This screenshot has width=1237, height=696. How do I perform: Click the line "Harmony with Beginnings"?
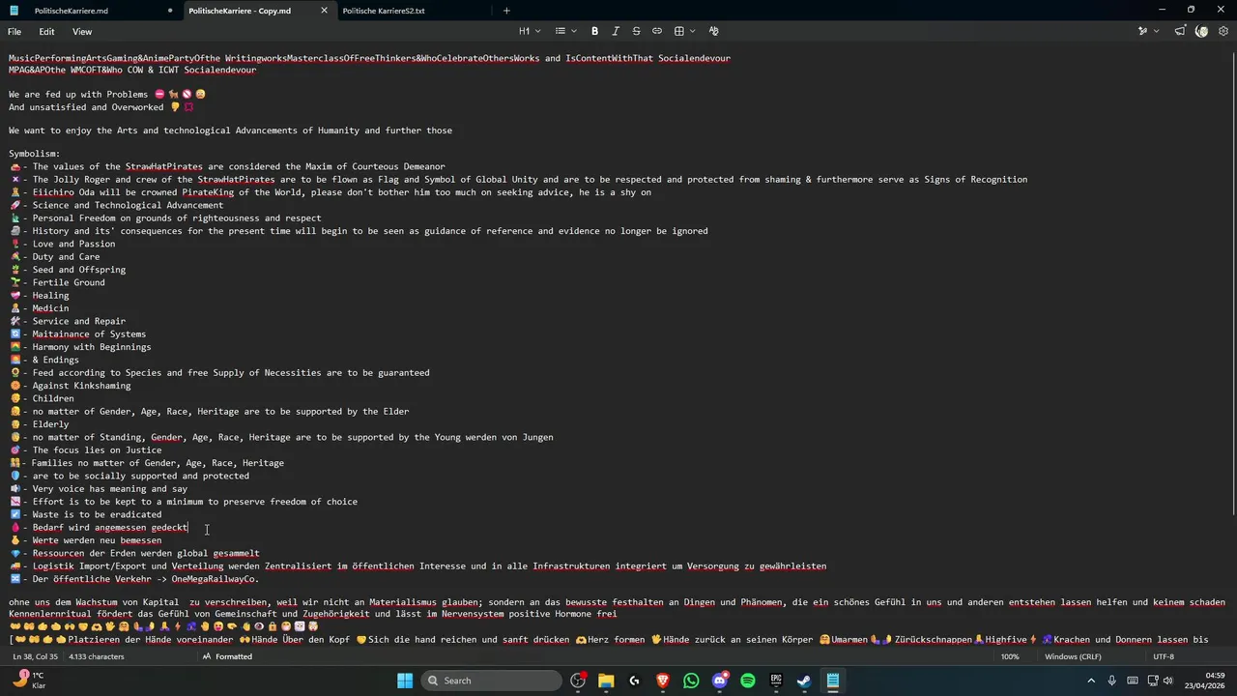92,347
